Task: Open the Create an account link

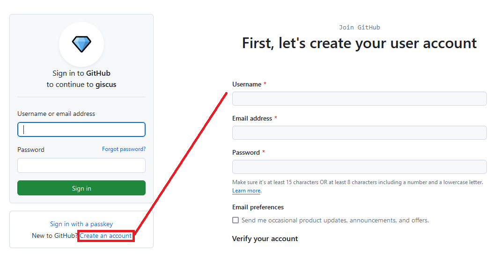Action: point(105,236)
